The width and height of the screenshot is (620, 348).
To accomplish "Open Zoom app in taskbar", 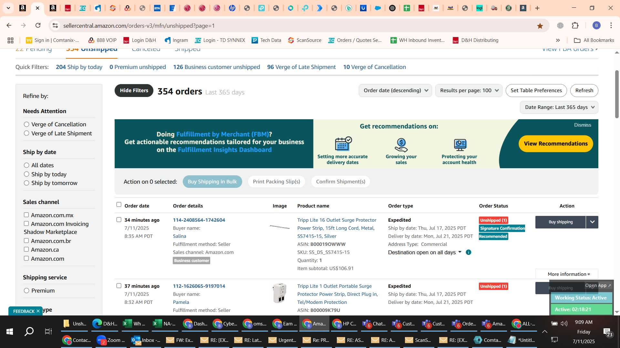I will (111, 340).
